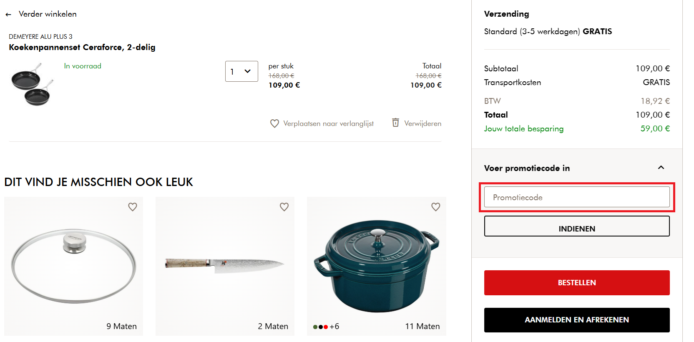Viewport: 694px width, 342px height.
Task: Select the green color dot on the cocotte
Action: [315, 327]
